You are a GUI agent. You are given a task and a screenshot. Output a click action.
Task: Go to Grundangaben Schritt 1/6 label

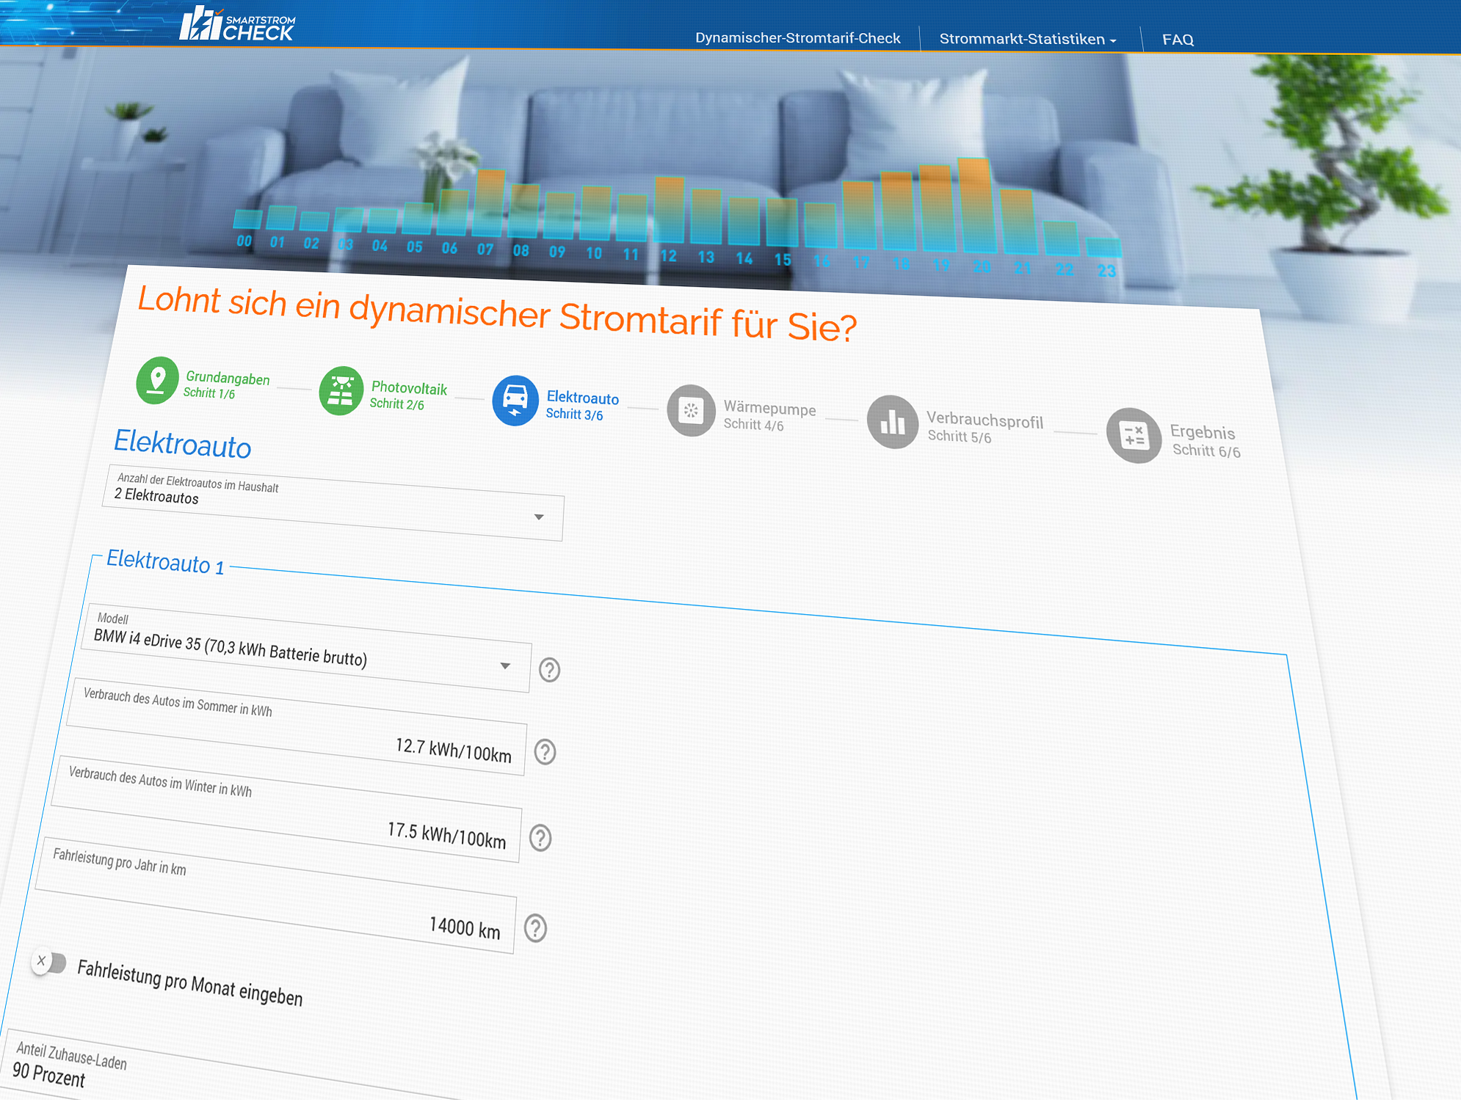(x=226, y=385)
